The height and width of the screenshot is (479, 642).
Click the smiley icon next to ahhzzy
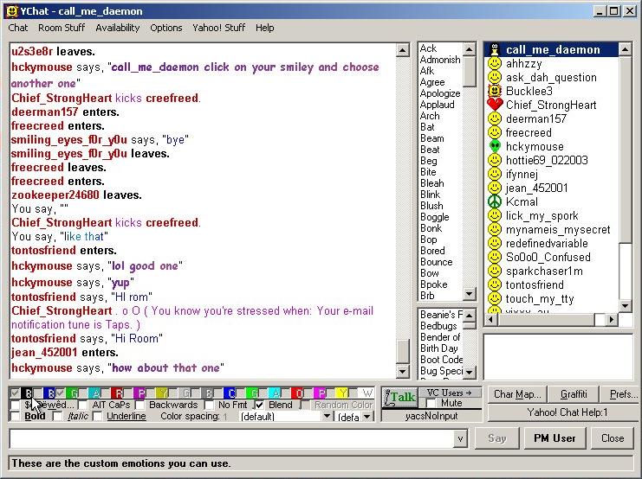495,63
